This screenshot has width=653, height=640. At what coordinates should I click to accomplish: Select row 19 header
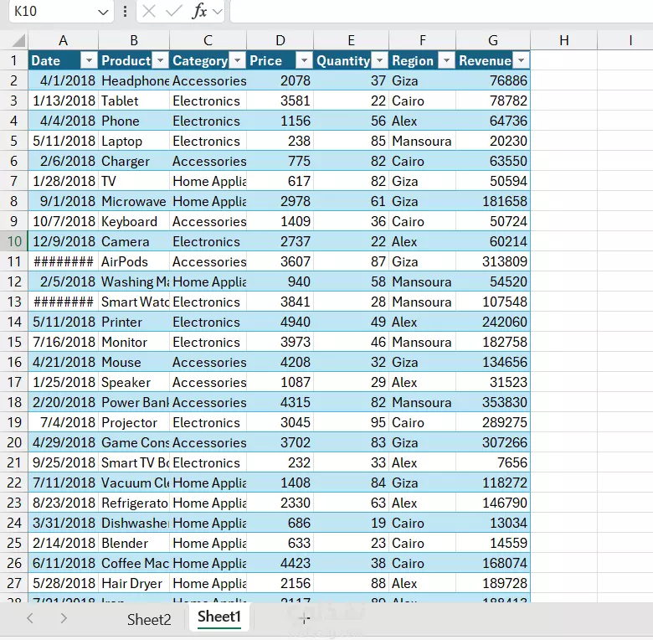14,422
